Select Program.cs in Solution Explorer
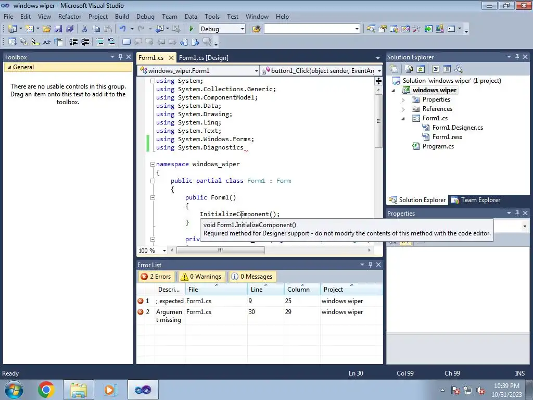This screenshot has height=400, width=533. click(438, 146)
